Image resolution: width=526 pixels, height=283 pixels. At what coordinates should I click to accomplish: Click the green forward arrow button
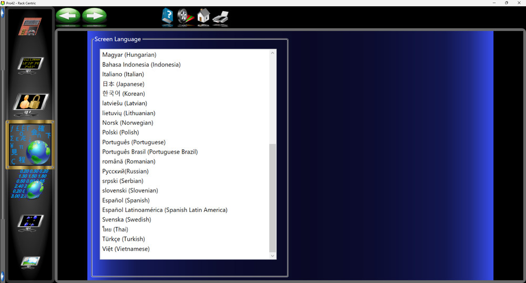click(x=94, y=16)
